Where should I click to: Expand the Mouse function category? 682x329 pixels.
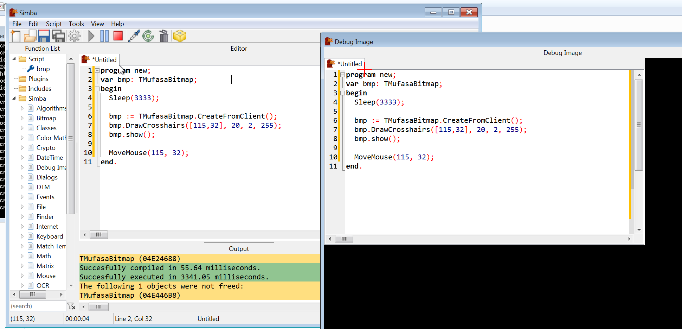click(23, 276)
